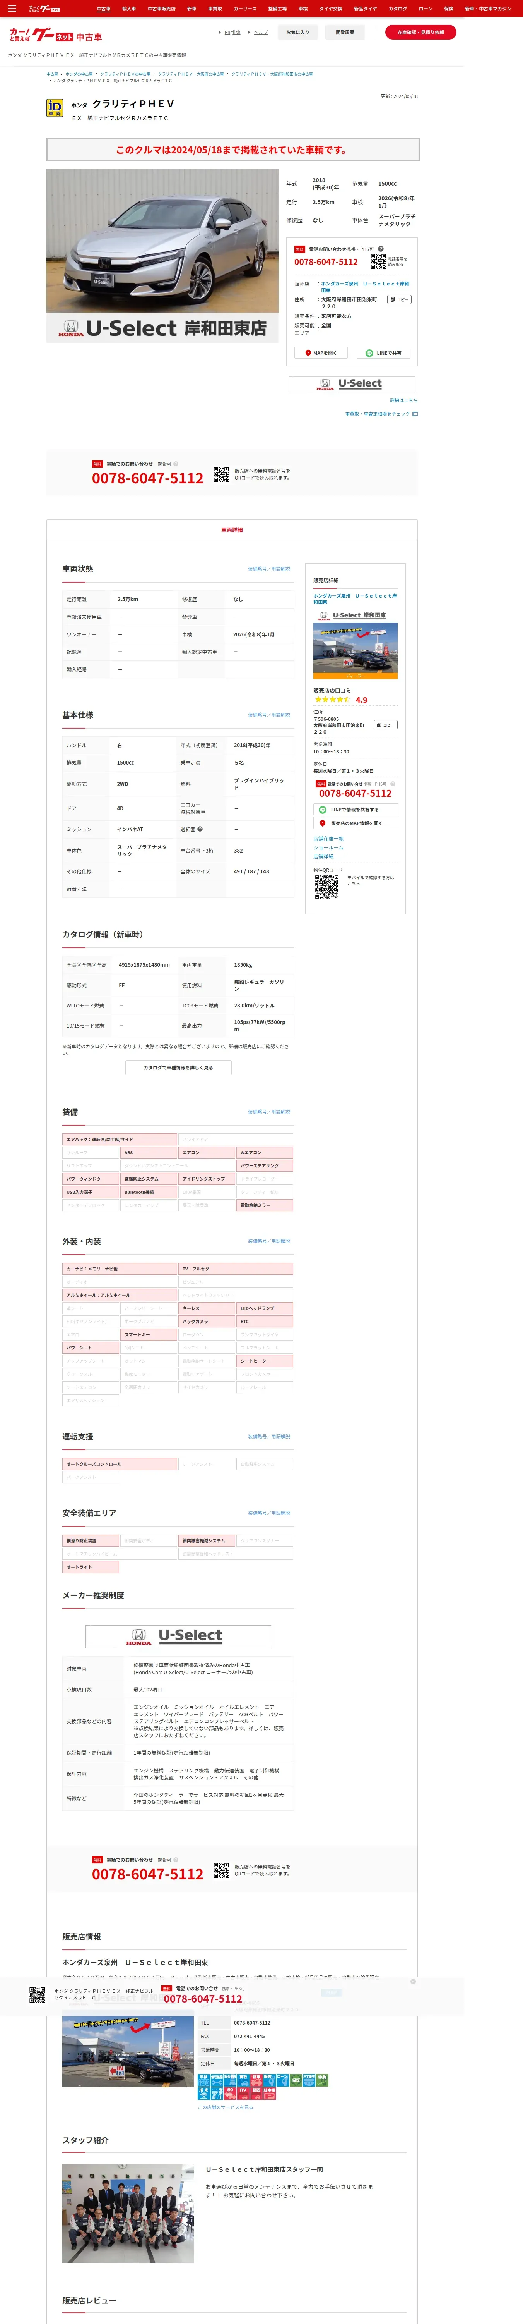Click QR code in lower phone inquiry banner

pyautogui.click(x=221, y=1870)
